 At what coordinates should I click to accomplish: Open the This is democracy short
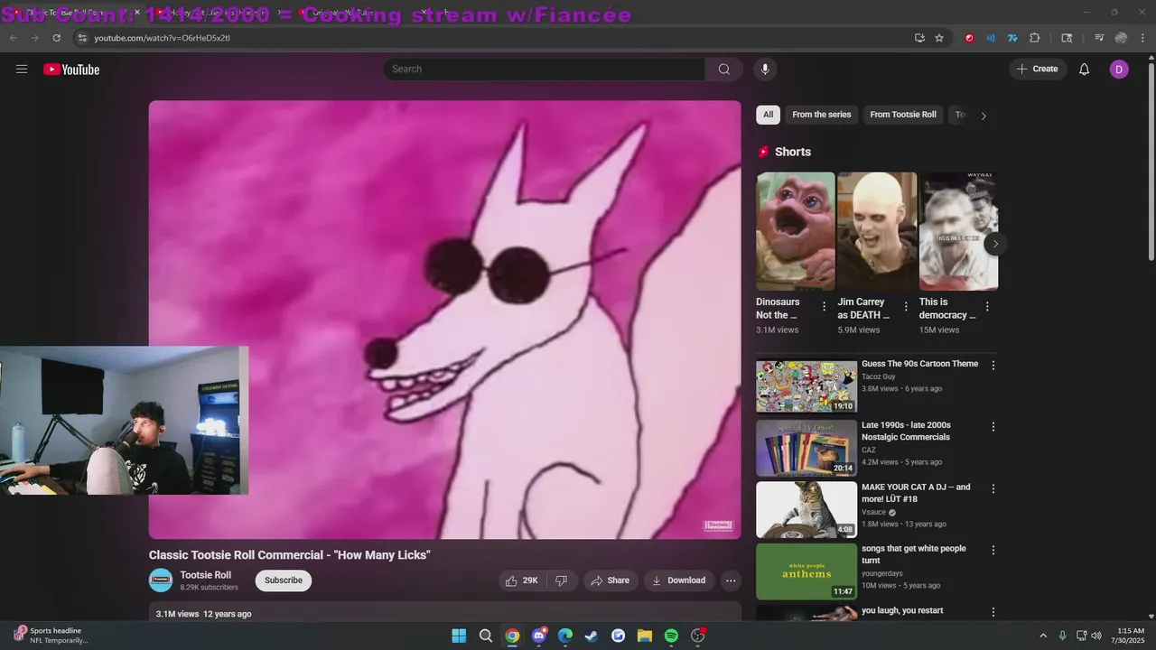958,231
